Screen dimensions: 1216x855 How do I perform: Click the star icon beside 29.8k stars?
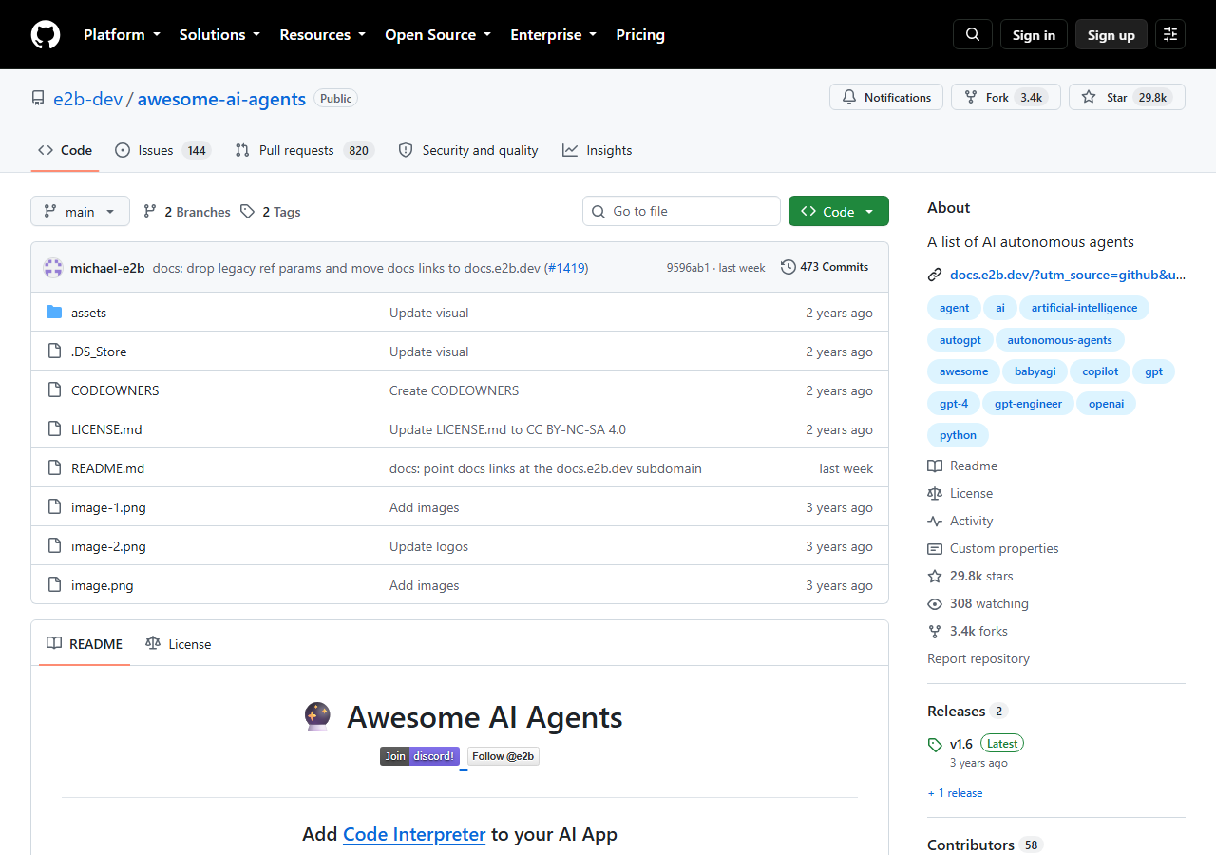click(935, 576)
